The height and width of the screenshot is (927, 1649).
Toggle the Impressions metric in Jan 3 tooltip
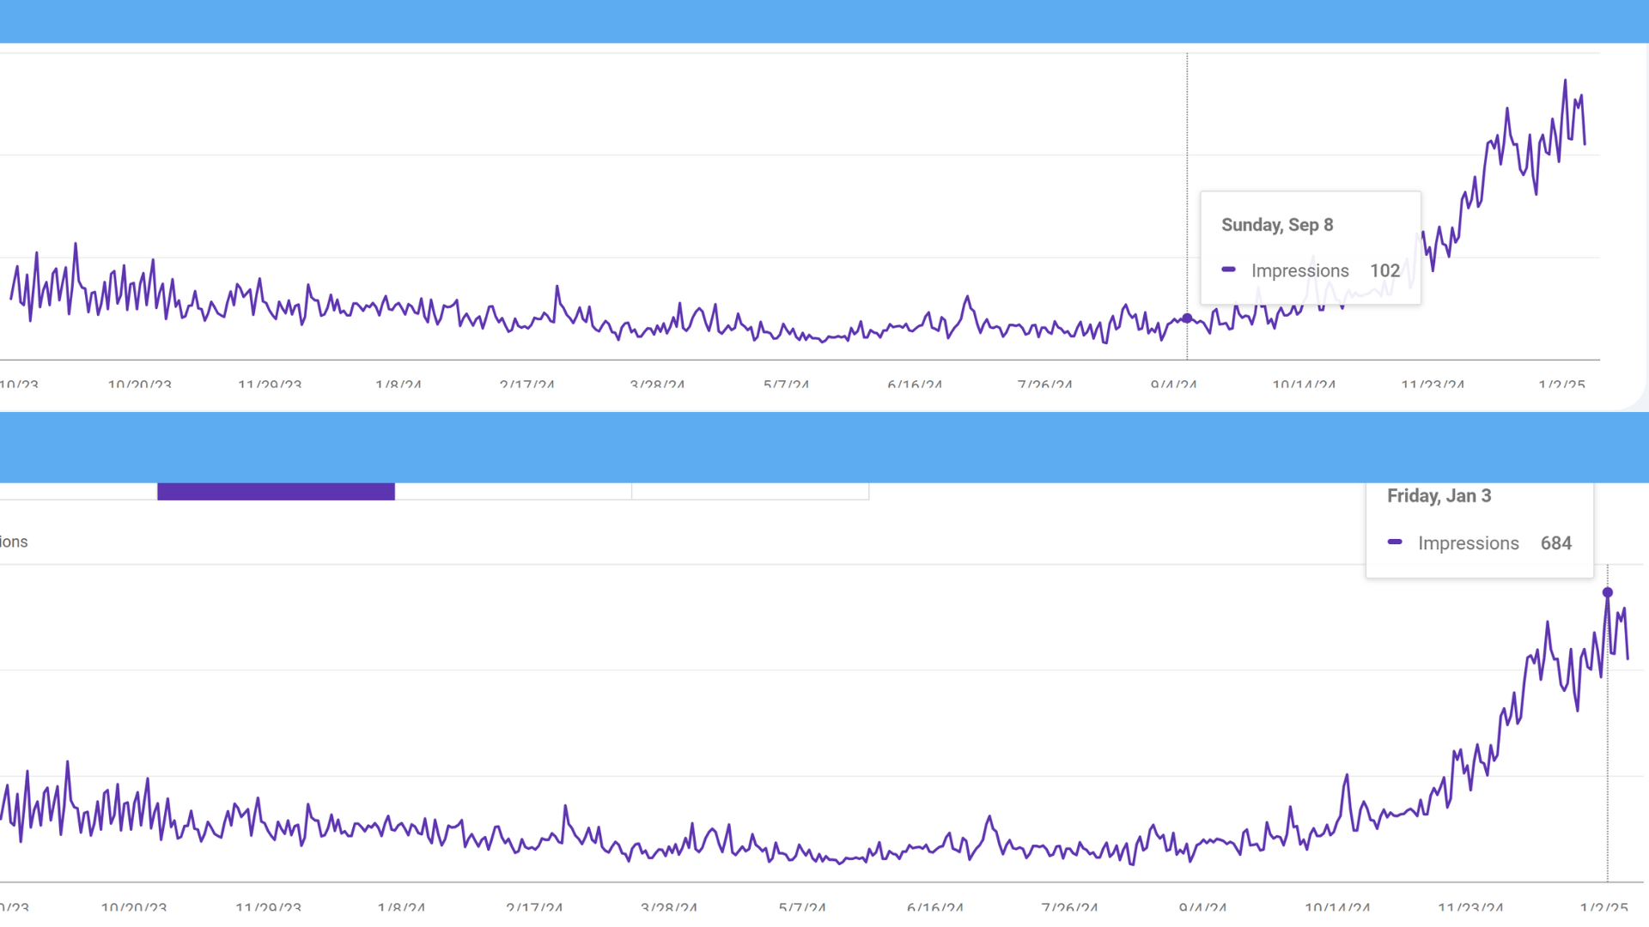click(x=1469, y=542)
